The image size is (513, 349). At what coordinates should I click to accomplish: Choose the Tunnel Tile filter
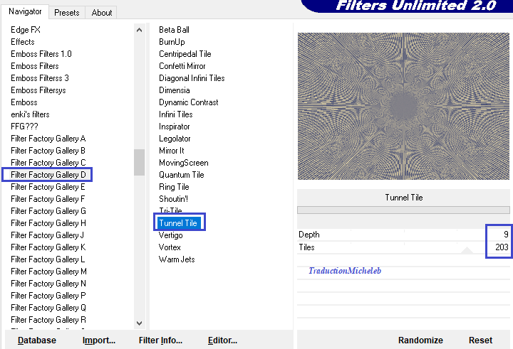tap(178, 223)
